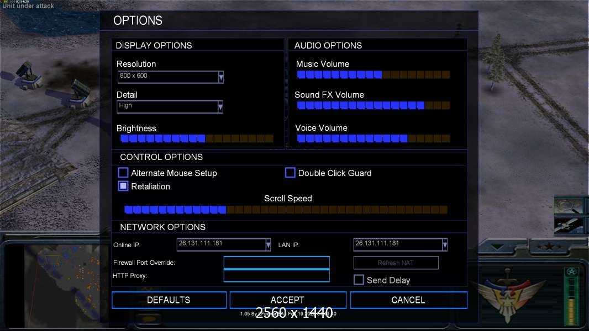Click the Double Click Guard label
589x331 pixels.
point(335,173)
